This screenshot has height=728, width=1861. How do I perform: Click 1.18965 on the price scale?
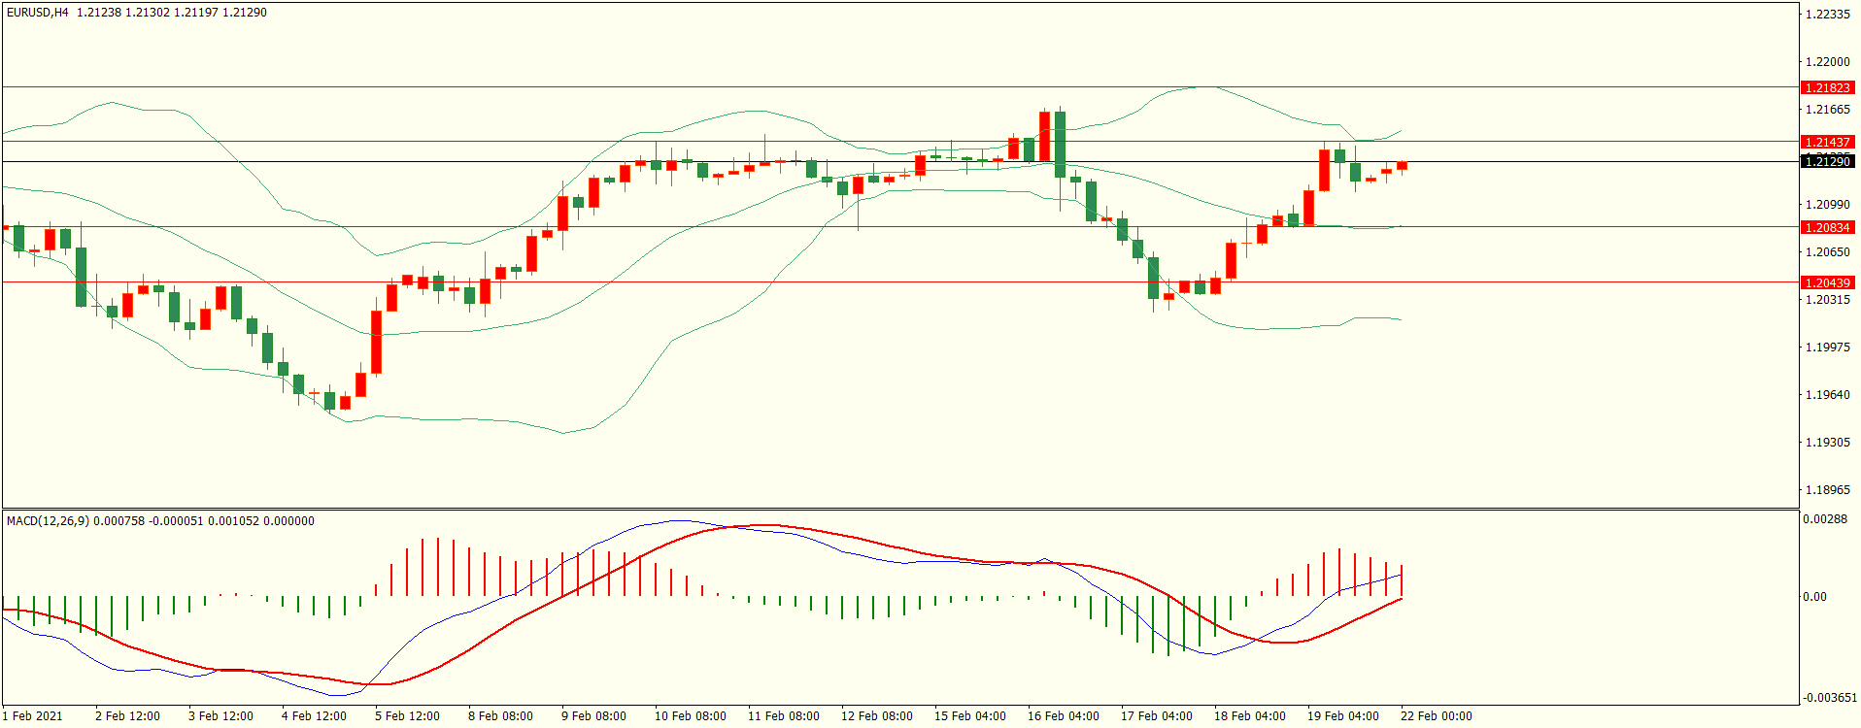pyautogui.click(x=1827, y=490)
